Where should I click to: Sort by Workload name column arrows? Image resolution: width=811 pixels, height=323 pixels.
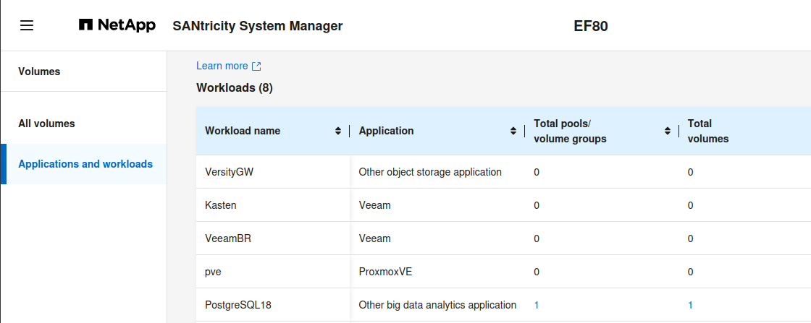click(x=337, y=131)
